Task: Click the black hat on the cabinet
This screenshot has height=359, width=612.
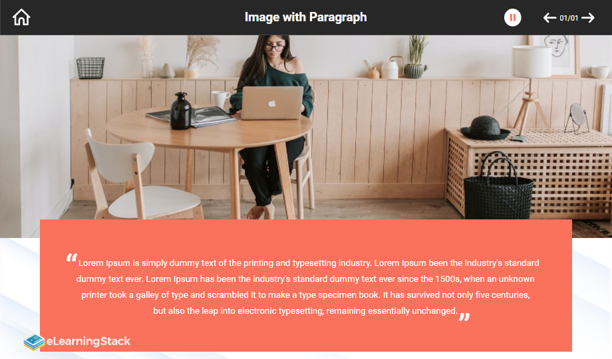Action: pos(485,128)
